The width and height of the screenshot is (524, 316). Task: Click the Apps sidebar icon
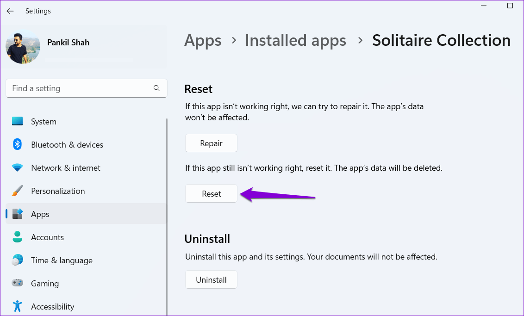18,214
